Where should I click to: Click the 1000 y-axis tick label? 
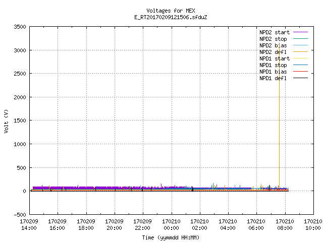pyautogui.click(x=20, y=144)
